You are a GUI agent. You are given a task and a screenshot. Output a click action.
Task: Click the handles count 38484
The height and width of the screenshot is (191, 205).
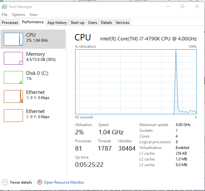click(x=127, y=148)
